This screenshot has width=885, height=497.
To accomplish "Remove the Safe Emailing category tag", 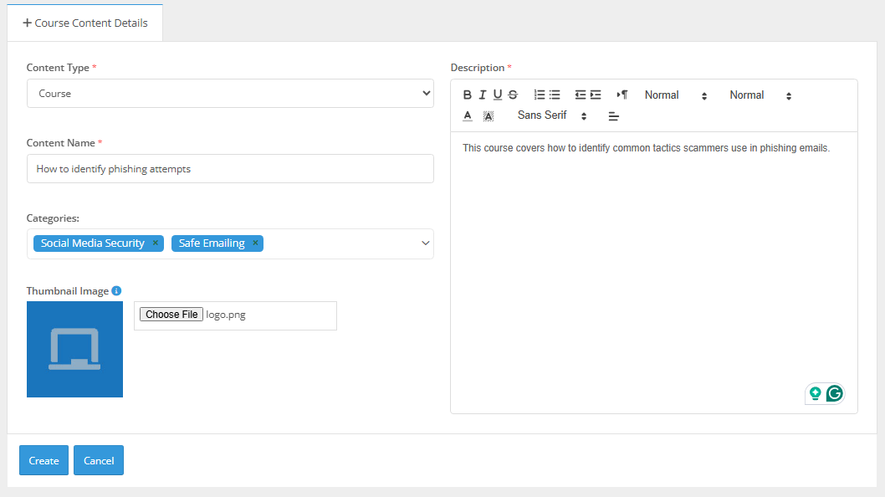I will pos(254,243).
